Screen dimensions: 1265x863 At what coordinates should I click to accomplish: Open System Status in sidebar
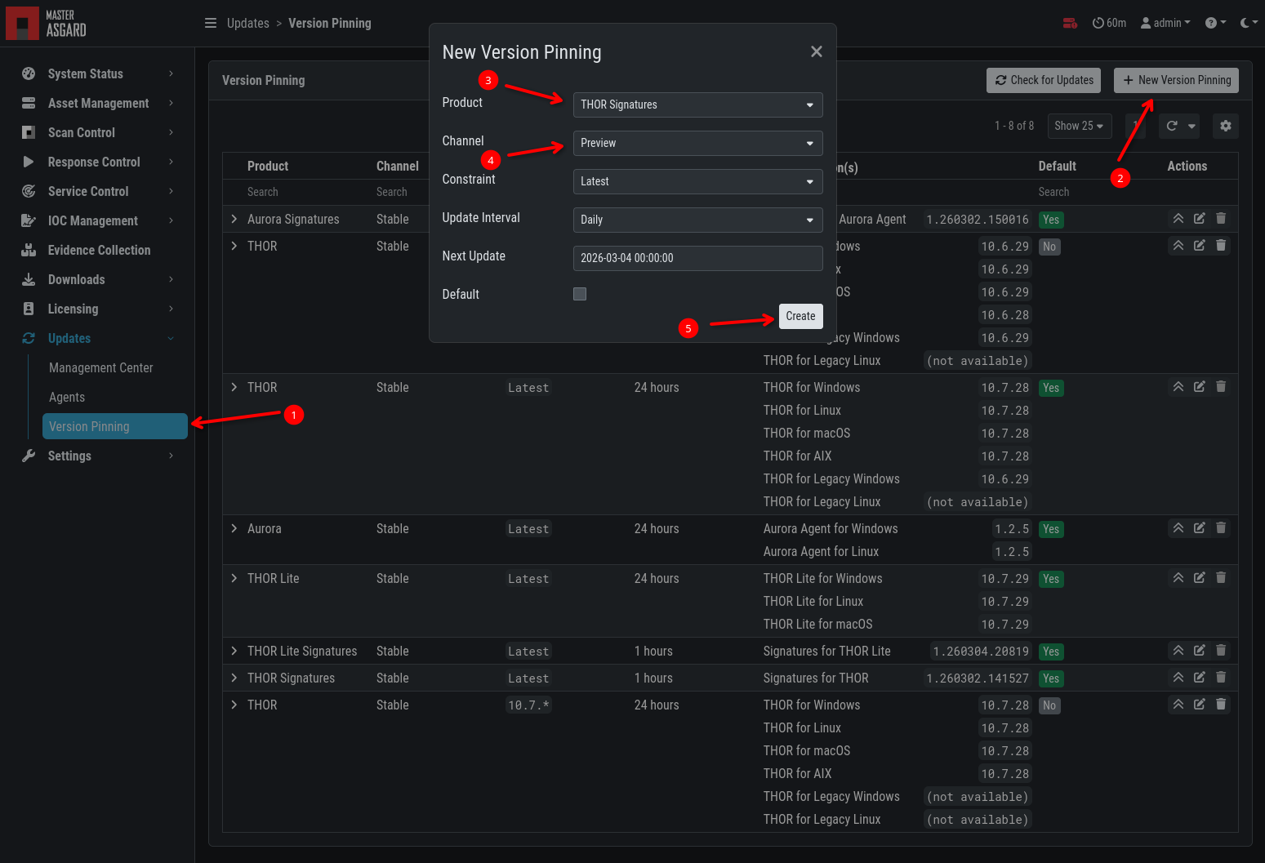97,73
